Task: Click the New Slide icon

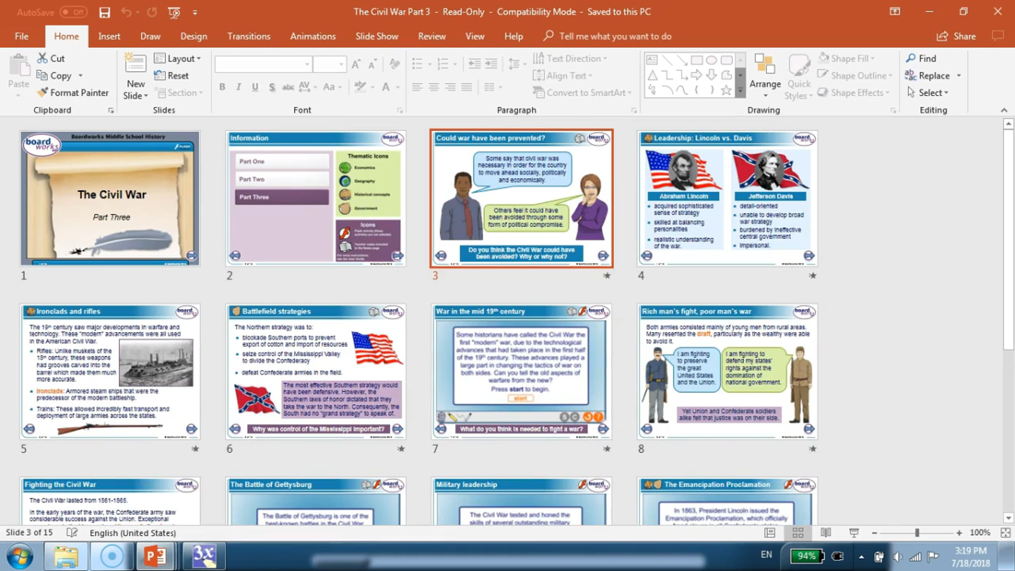Action: pos(135,64)
